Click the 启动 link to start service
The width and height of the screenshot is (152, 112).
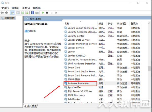pos(27,31)
